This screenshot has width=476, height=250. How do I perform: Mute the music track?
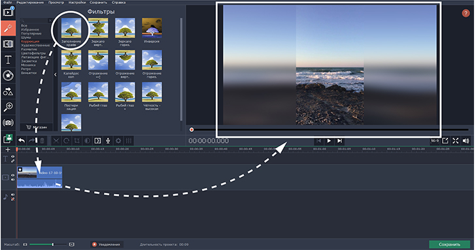click(x=13, y=195)
